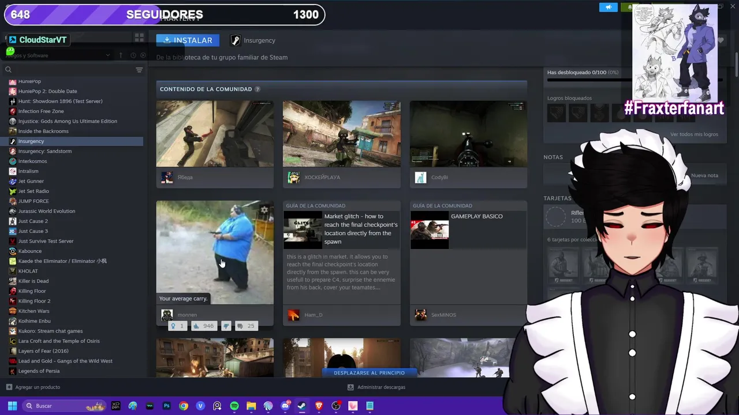Select Insurgency: Sandstorm in library
This screenshot has height=415, width=739.
(45, 151)
